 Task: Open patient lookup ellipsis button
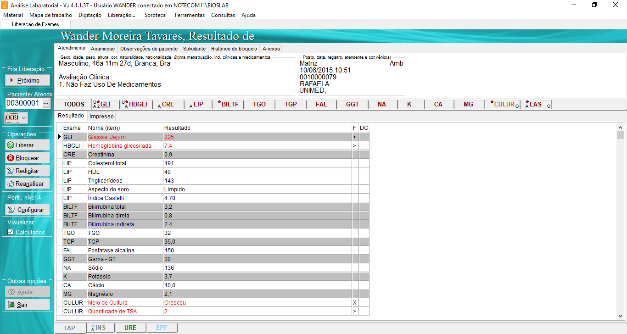pos(46,103)
